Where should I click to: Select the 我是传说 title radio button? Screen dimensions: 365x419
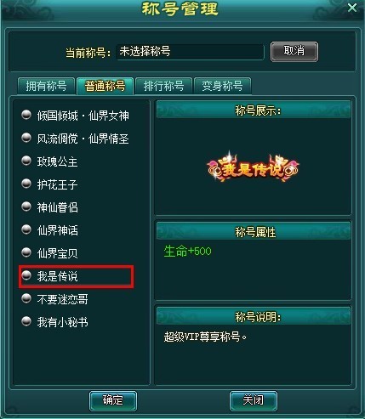(x=26, y=275)
